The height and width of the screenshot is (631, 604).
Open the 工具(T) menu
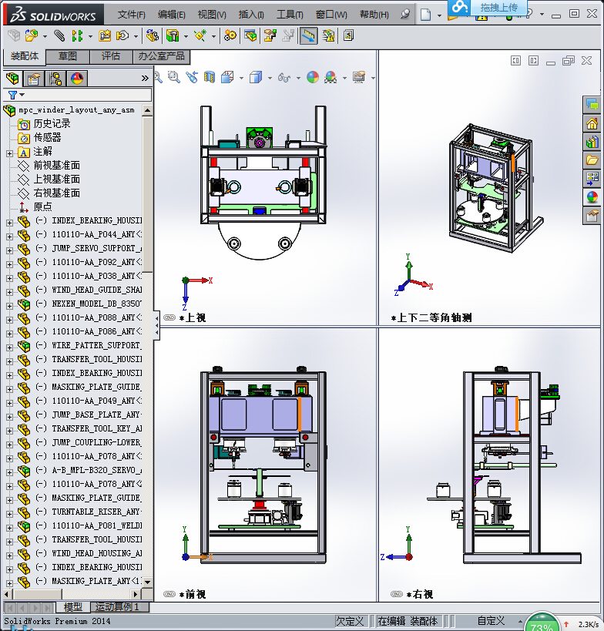pyautogui.click(x=290, y=15)
